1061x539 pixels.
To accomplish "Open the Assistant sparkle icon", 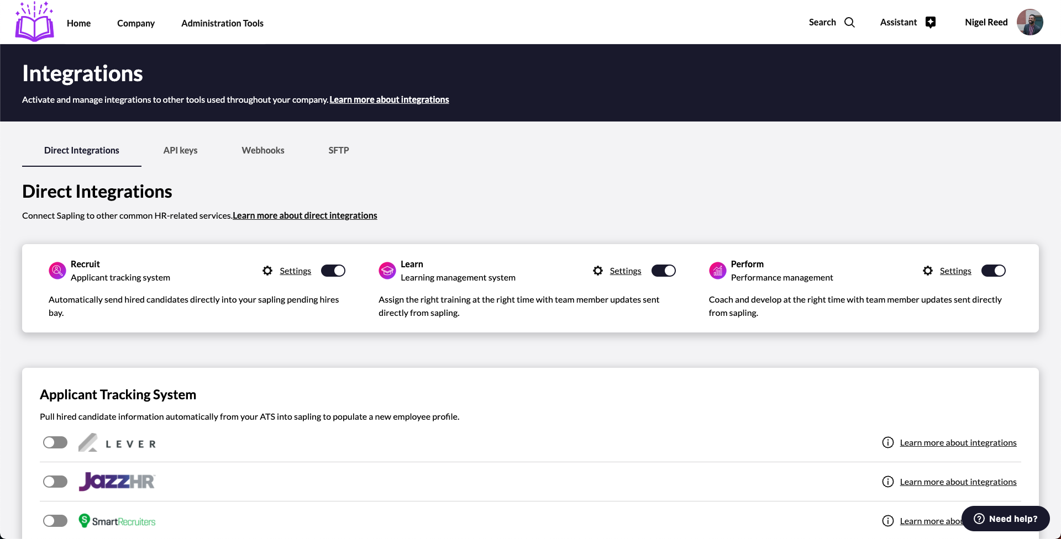I will pyautogui.click(x=931, y=23).
